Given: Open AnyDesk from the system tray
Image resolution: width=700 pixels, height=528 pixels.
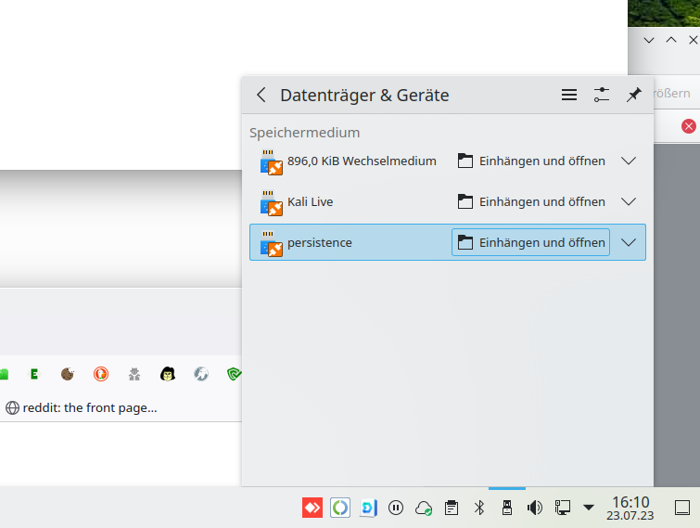Looking at the screenshot, I should tap(312, 508).
